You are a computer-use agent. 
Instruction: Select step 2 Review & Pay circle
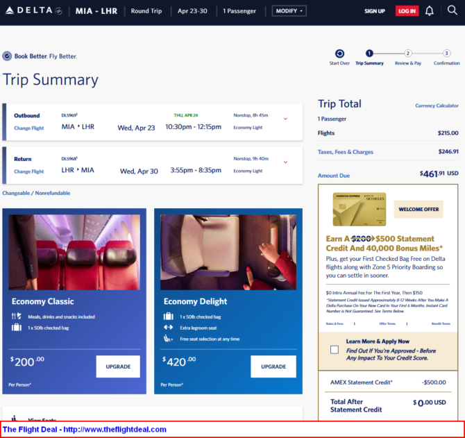[x=408, y=53]
